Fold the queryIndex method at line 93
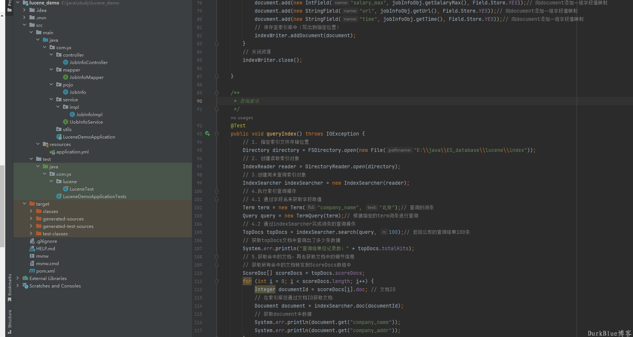Screen dimensions: 633x337 [217, 134]
